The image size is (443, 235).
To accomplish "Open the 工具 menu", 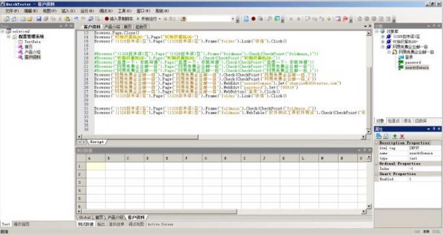I will click(124, 10).
